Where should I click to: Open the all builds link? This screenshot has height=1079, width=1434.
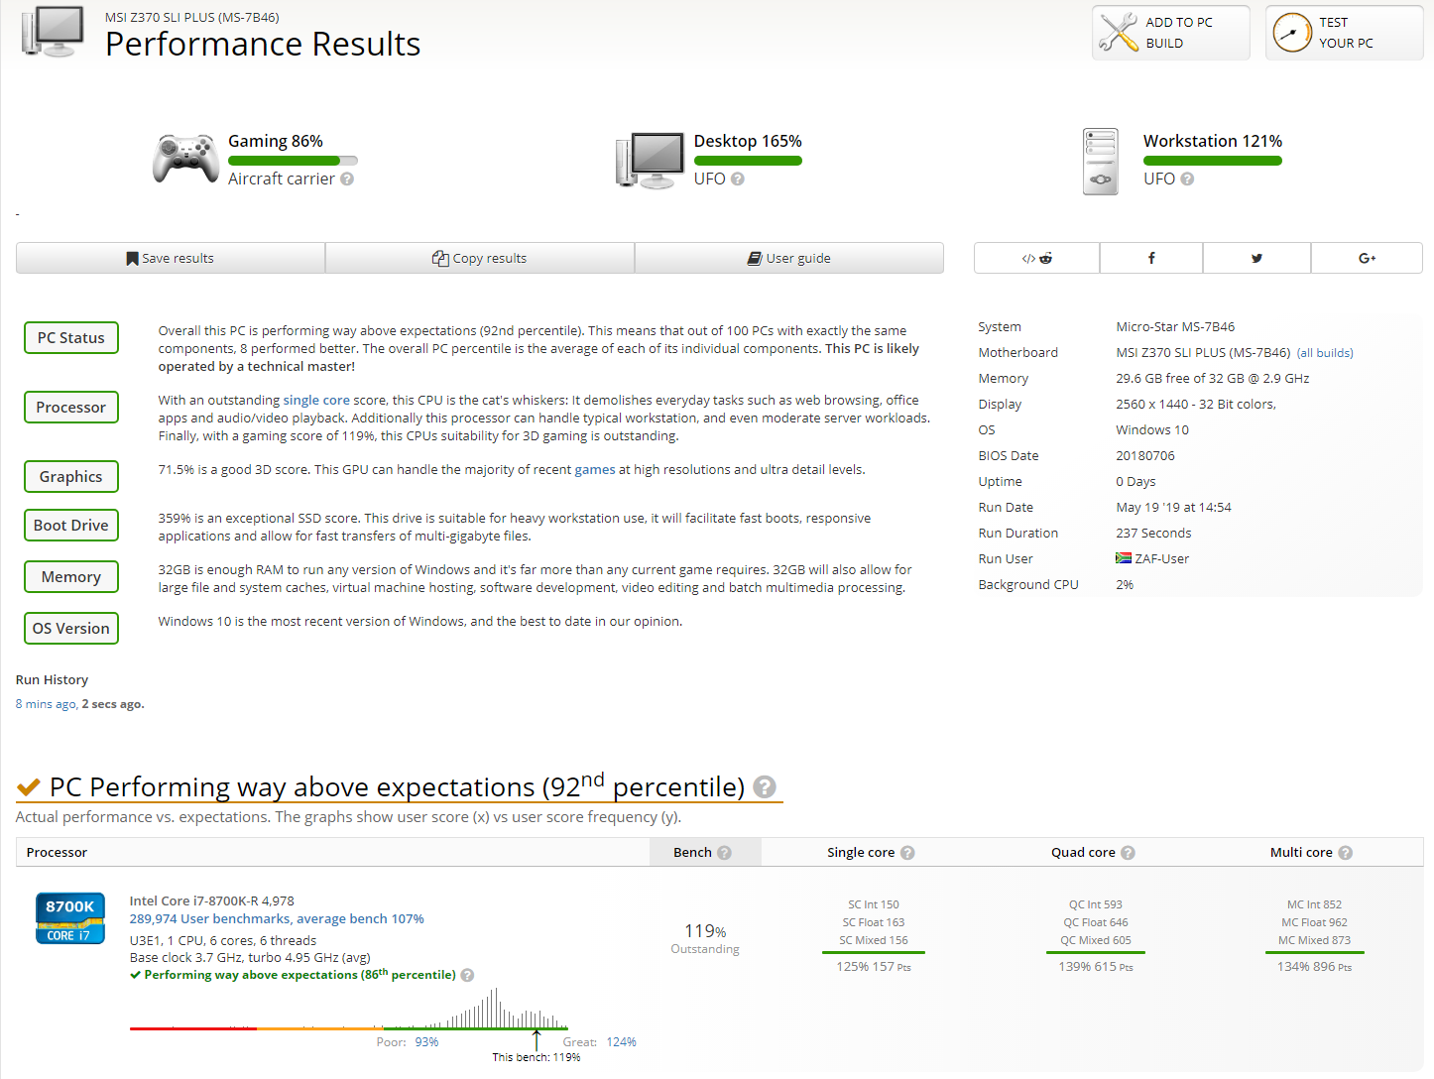tap(1325, 353)
